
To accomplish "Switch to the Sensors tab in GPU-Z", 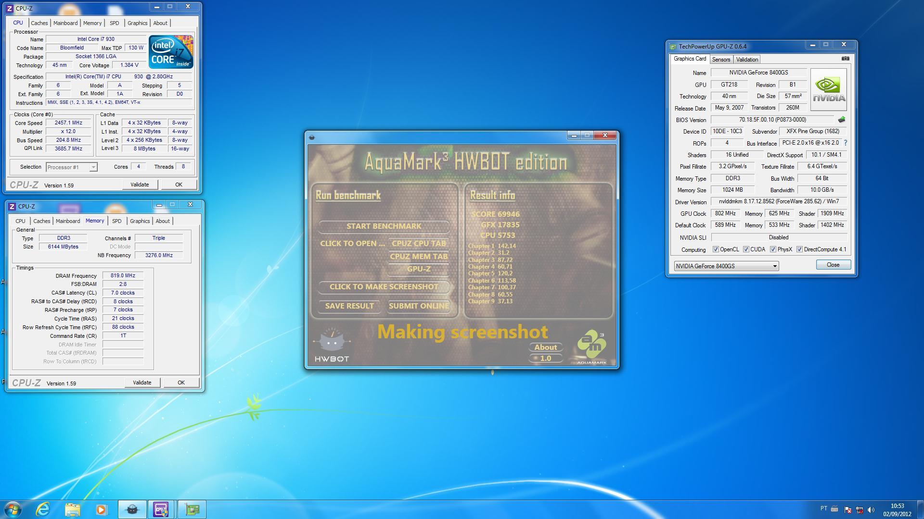I will [x=721, y=60].
